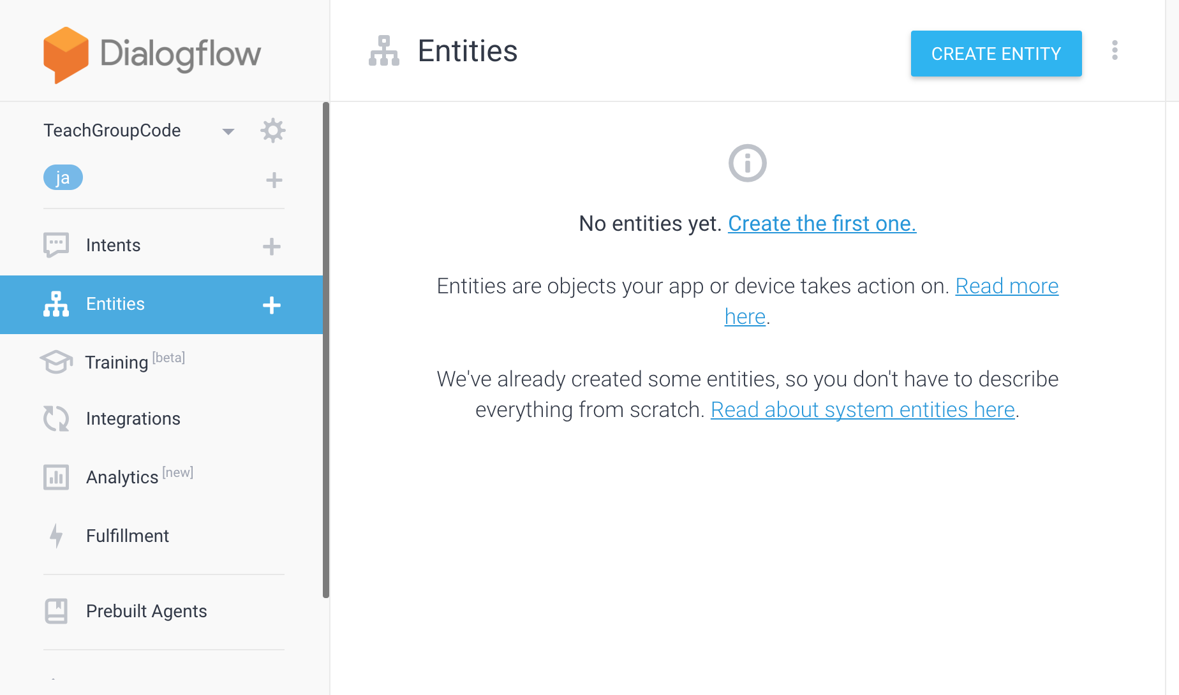This screenshot has height=695, width=1179.
Task: Click the Dialogflow logo
Action: coord(152,54)
